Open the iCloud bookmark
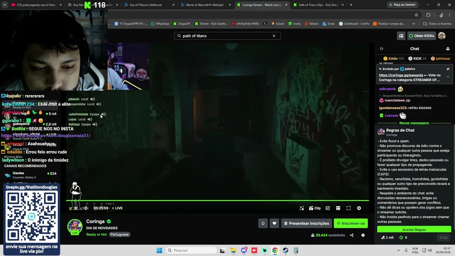The height and width of the screenshot is (256, 455). coord(278,24)
